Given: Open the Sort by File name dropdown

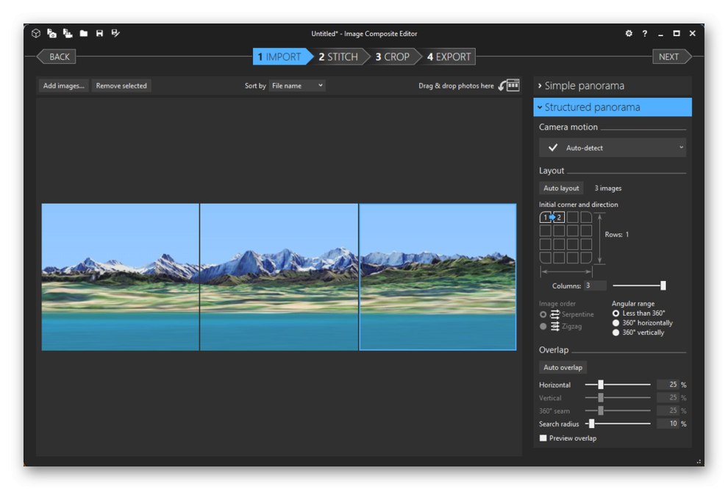Looking at the screenshot, I should (x=297, y=86).
